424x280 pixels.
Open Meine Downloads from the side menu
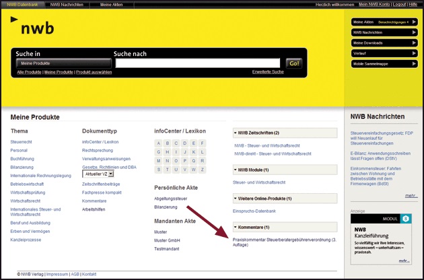(380, 43)
